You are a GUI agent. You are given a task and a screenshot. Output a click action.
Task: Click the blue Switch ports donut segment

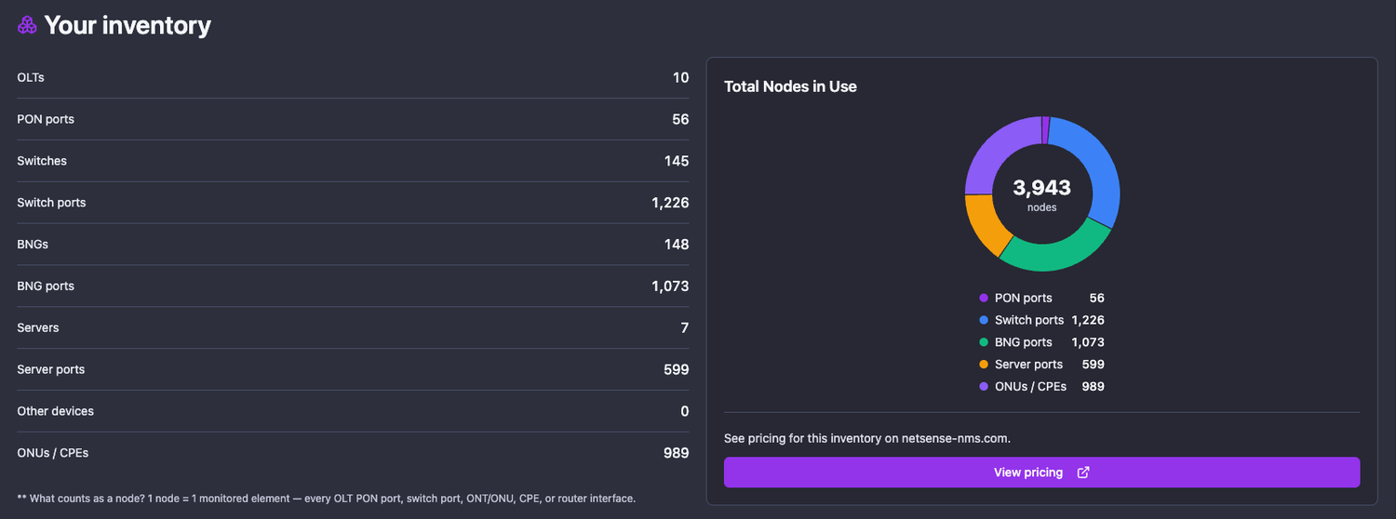(x=1098, y=167)
